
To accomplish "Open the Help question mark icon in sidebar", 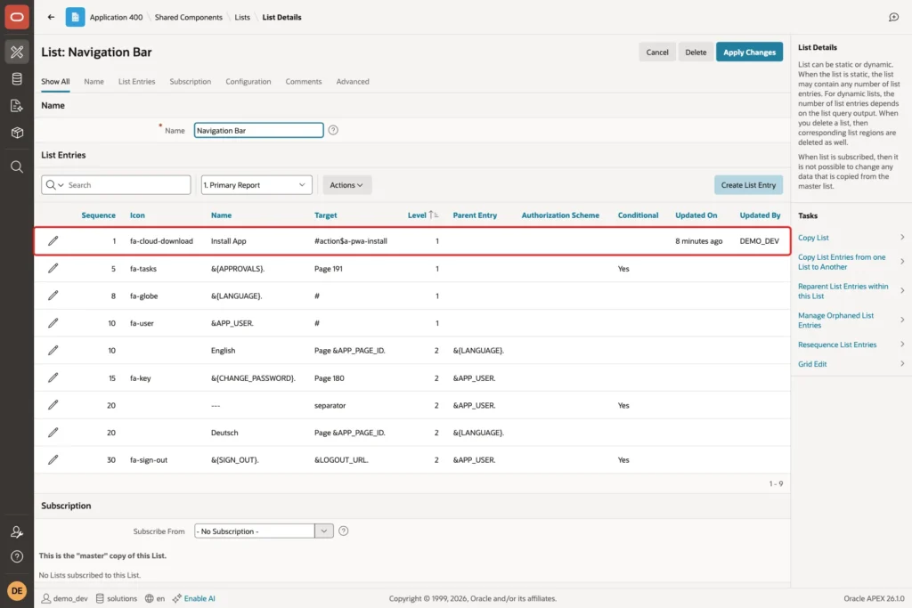I will (17, 557).
